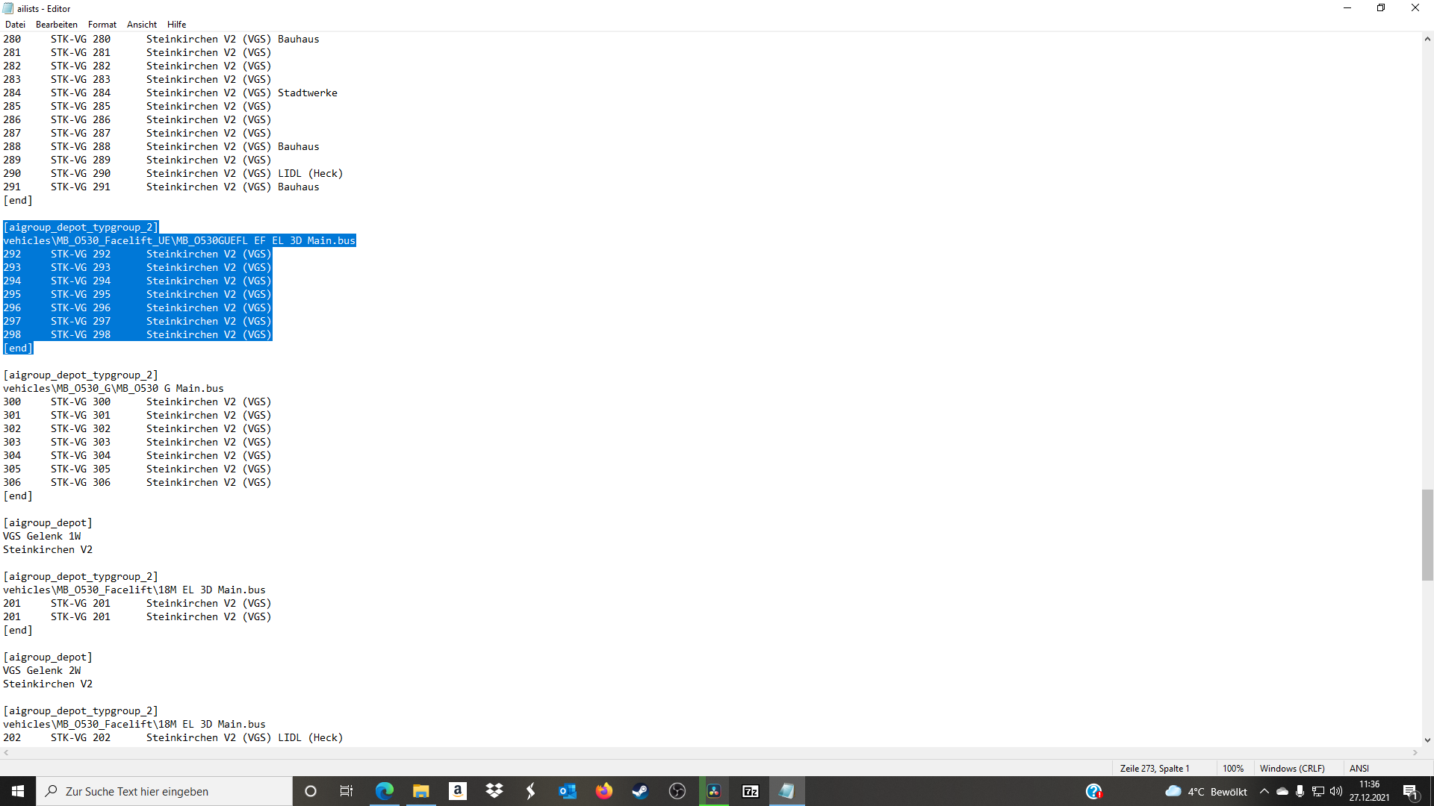Click the taskbar search text field
Image resolution: width=1434 pixels, height=806 pixels.
coord(164,791)
